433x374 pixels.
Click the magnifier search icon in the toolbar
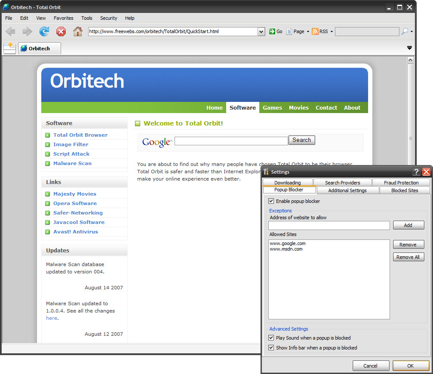[x=405, y=31]
